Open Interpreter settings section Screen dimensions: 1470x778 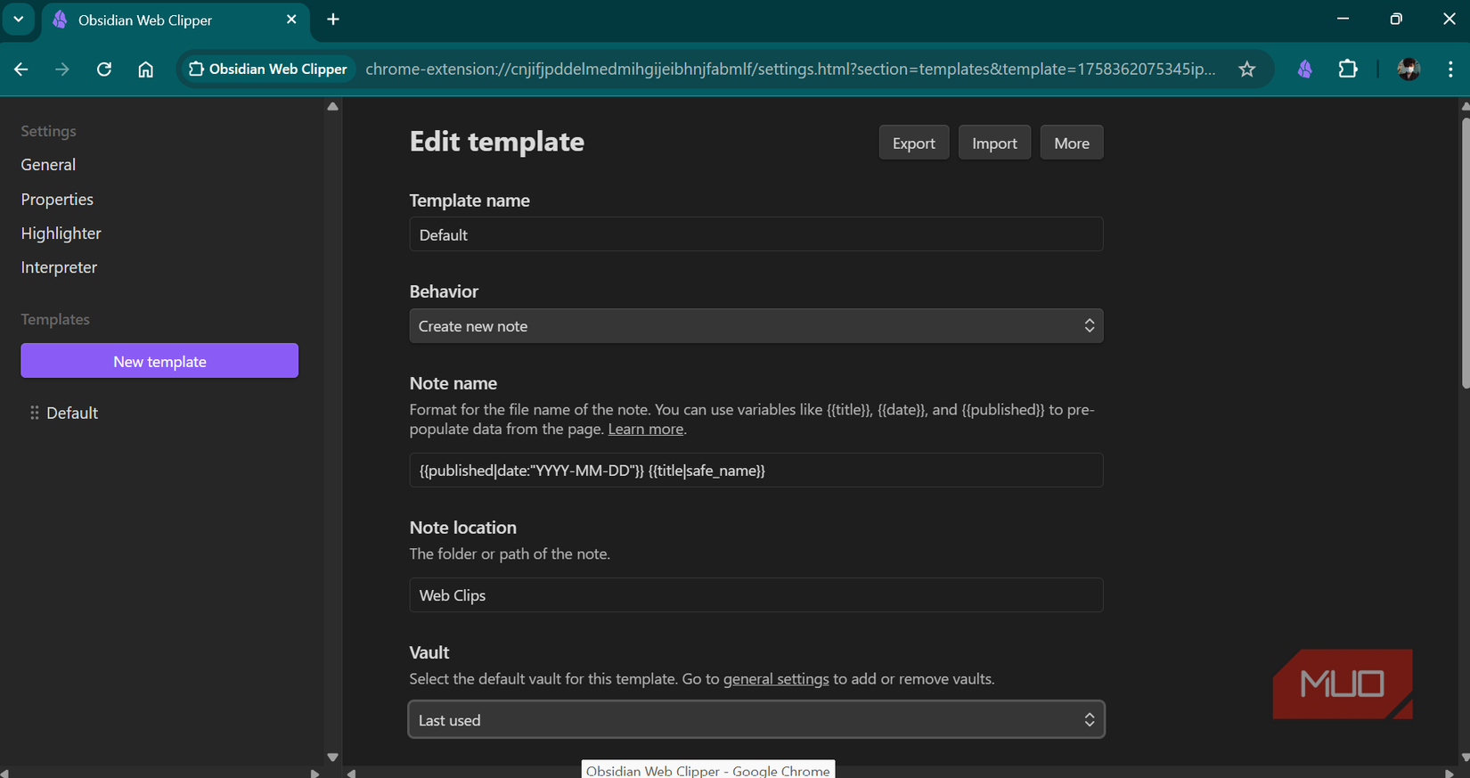point(59,267)
